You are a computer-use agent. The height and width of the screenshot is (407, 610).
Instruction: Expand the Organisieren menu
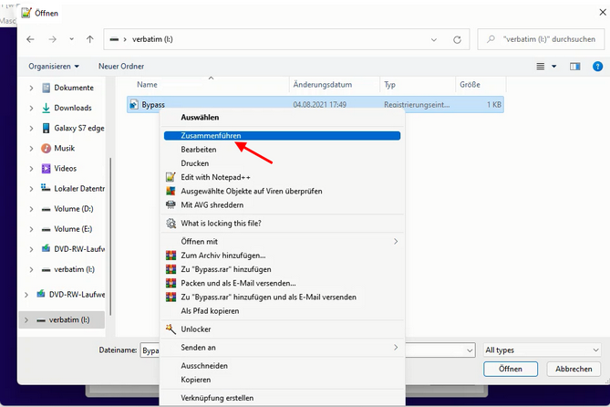[x=54, y=66]
